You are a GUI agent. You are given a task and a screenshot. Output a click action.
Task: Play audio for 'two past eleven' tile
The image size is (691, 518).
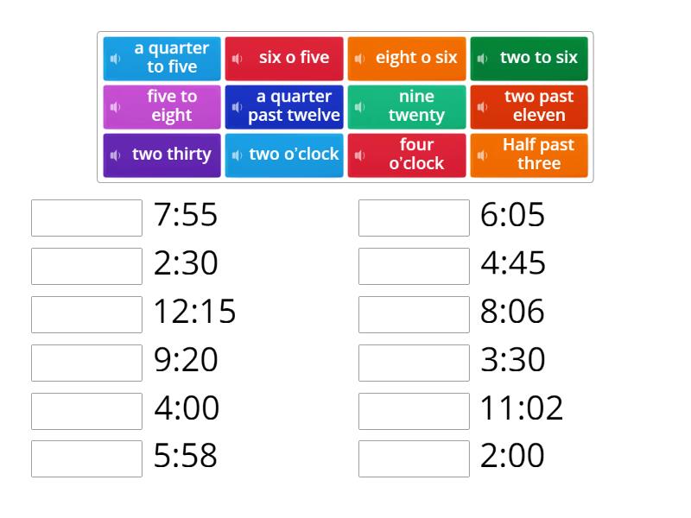[480, 106]
